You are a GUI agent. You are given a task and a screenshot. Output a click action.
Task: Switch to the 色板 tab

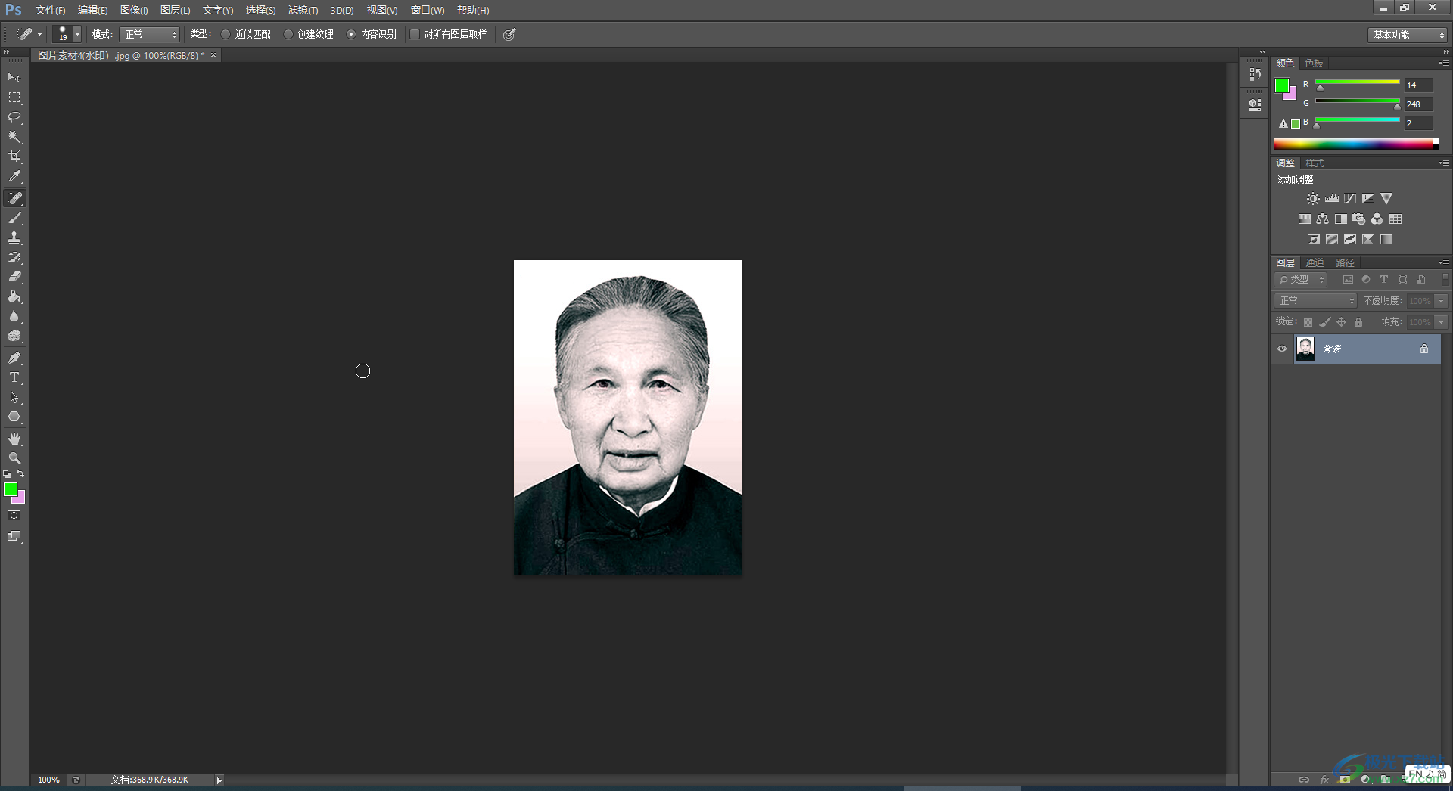click(x=1314, y=64)
